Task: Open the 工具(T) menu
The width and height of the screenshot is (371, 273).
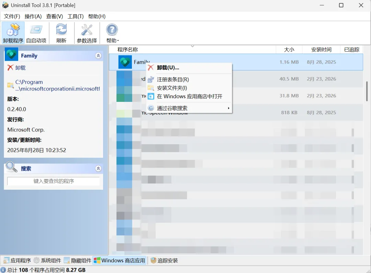Action: (76, 17)
